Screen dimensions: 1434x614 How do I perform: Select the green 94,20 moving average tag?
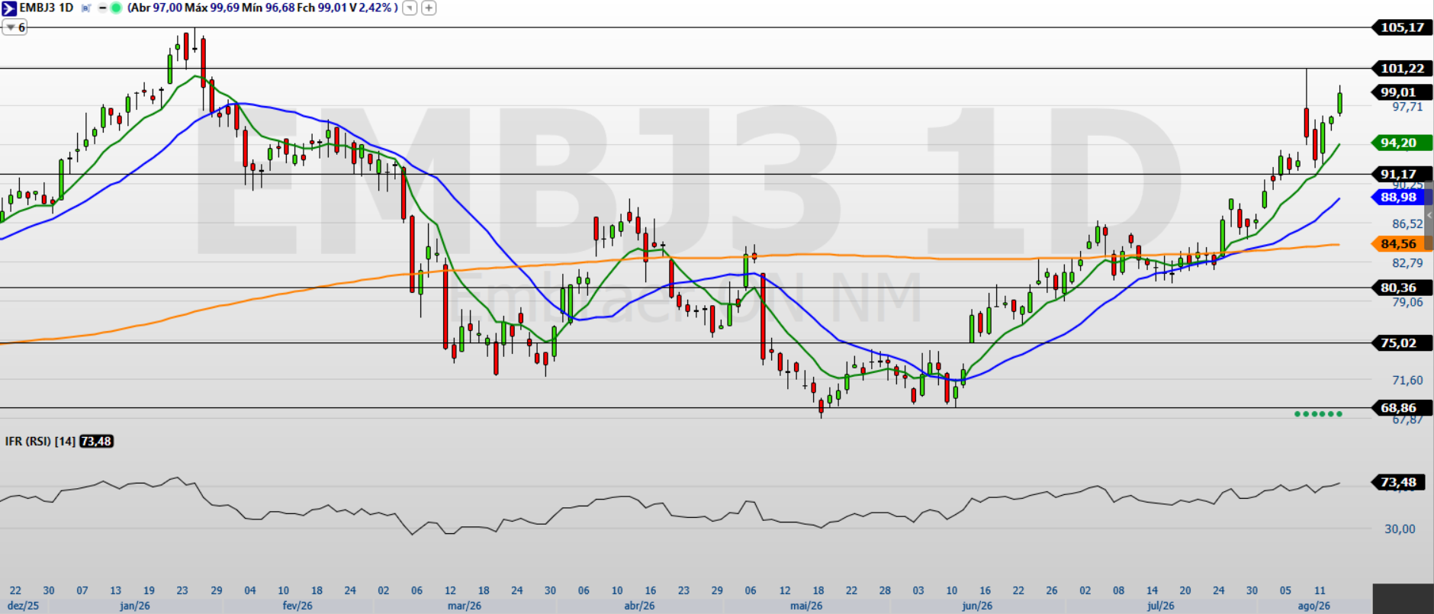pyautogui.click(x=1402, y=143)
